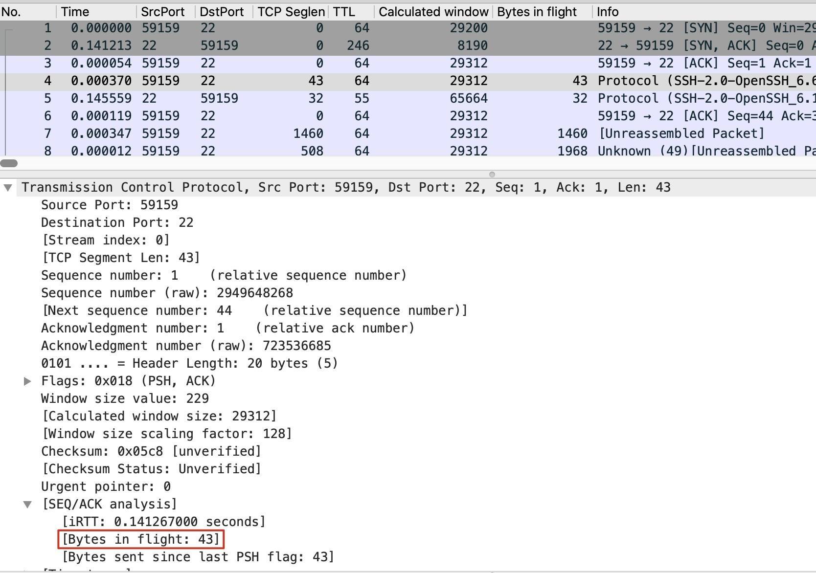Sort by Calculated window column
The width and height of the screenshot is (816, 573).
433,12
